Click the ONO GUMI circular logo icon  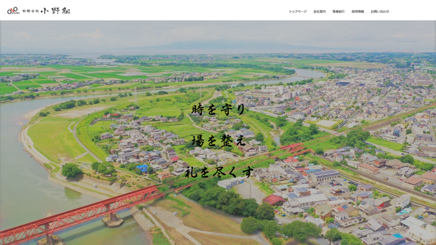[13, 10]
